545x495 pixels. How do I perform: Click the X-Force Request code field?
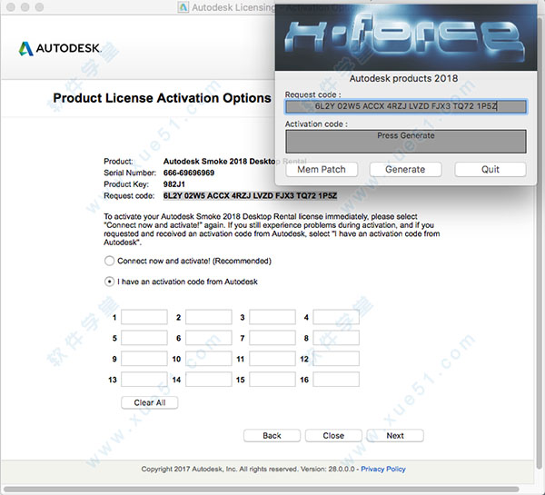pos(406,106)
